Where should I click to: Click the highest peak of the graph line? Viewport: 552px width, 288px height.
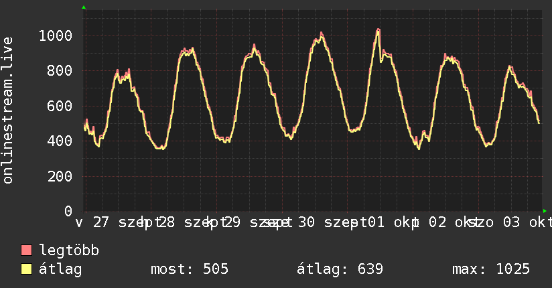click(x=378, y=30)
